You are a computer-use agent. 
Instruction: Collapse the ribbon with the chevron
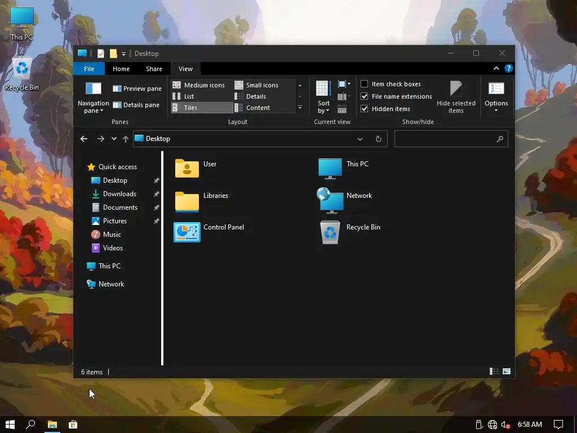(x=496, y=68)
